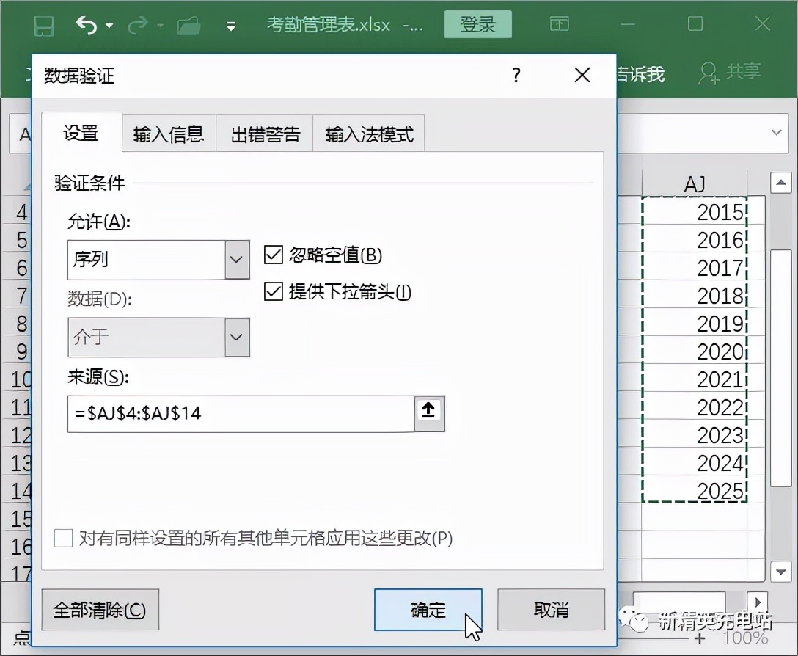Uncheck 忽略空值 option
This screenshot has width=798, height=656.
273,255
